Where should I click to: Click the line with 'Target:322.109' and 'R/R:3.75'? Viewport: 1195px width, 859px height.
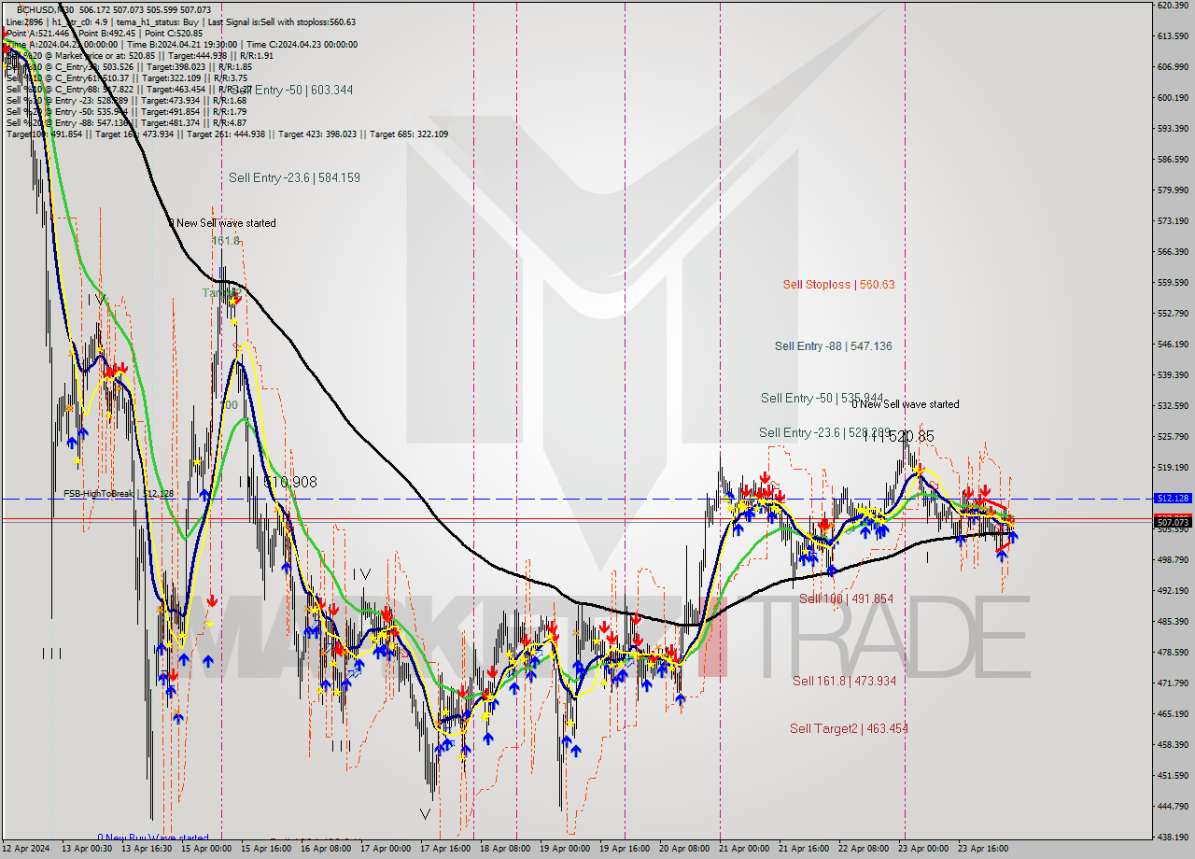click(126, 77)
